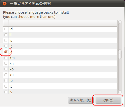
Task: Enable the kn language pack checkbox
Action: [6, 63]
